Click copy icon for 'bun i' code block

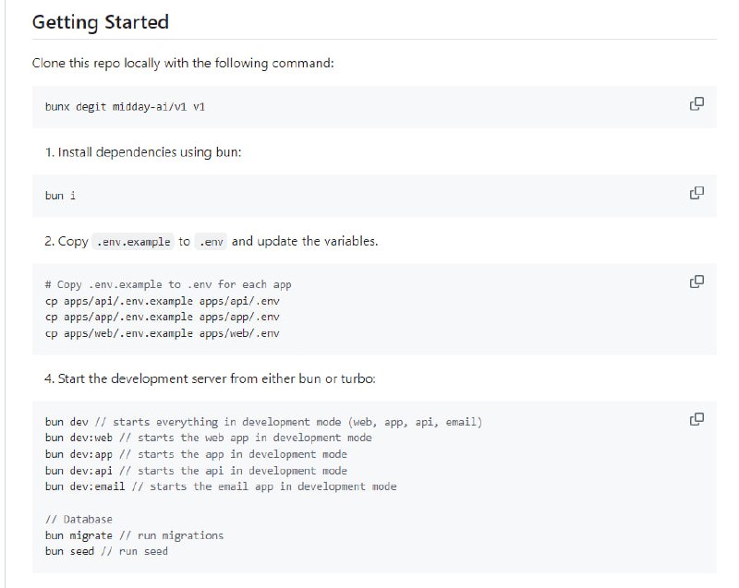tap(697, 193)
